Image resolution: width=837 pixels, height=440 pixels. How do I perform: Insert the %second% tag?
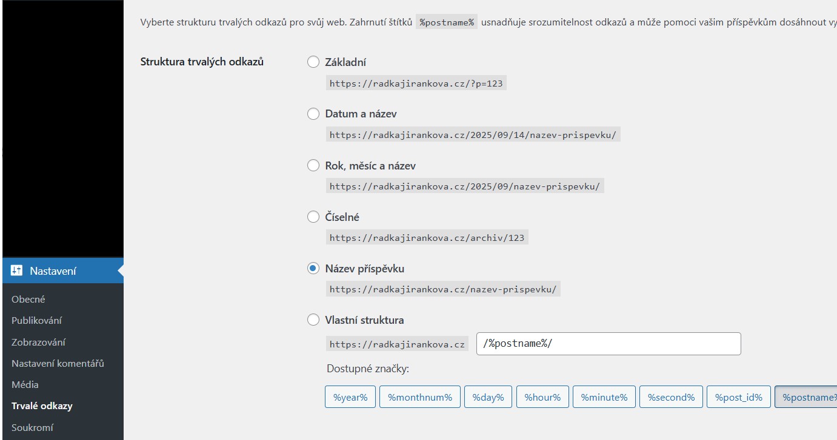point(671,396)
